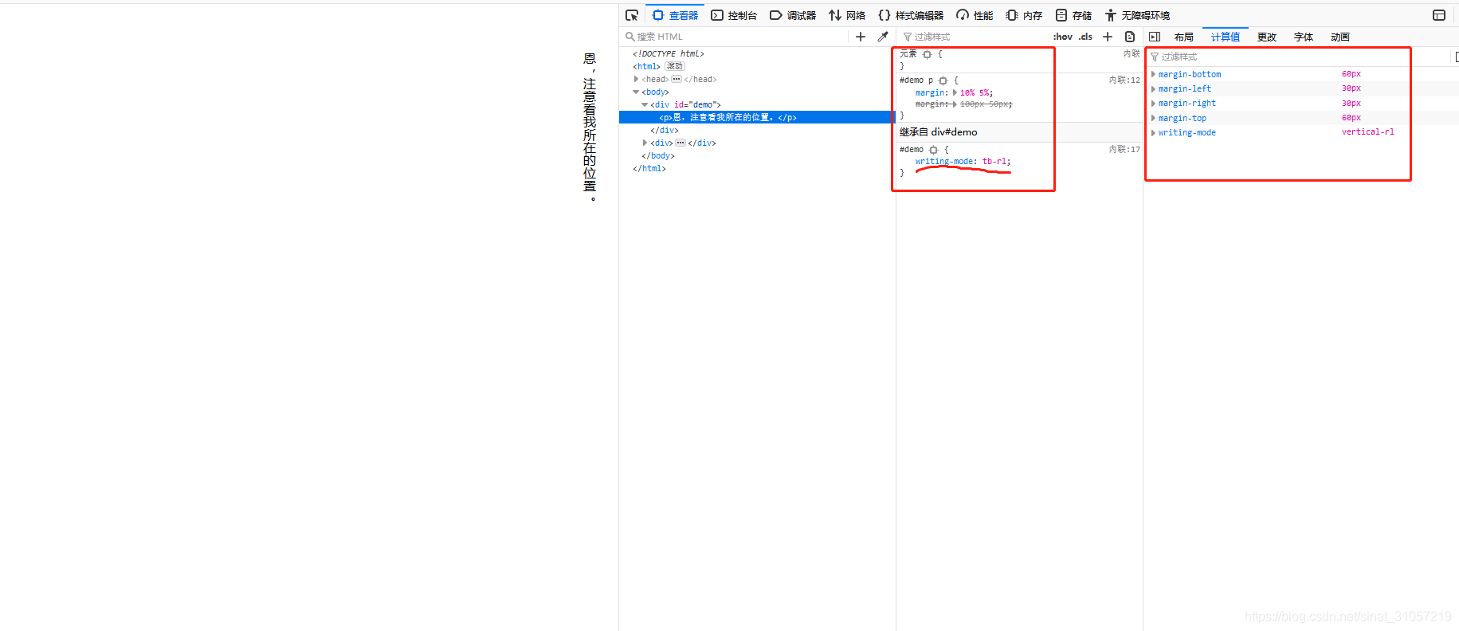Screen dimensions: 1459x631
Task: Expand the head element node
Action: point(636,79)
